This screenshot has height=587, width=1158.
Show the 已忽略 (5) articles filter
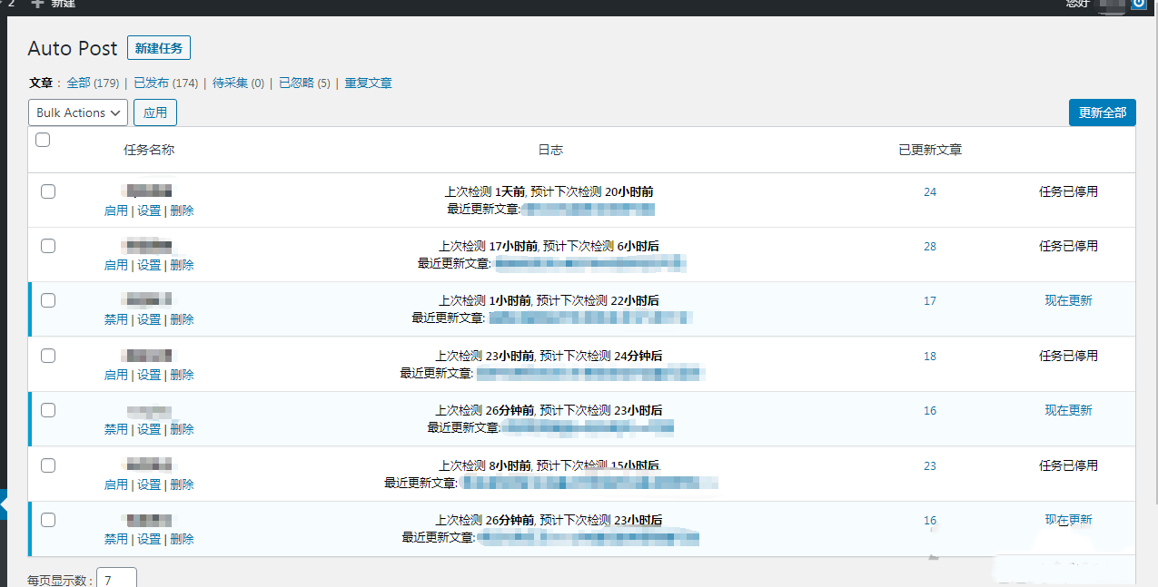coord(304,83)
